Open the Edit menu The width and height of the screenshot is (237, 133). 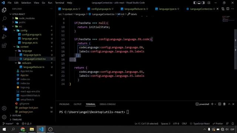(x=16, y=3)
